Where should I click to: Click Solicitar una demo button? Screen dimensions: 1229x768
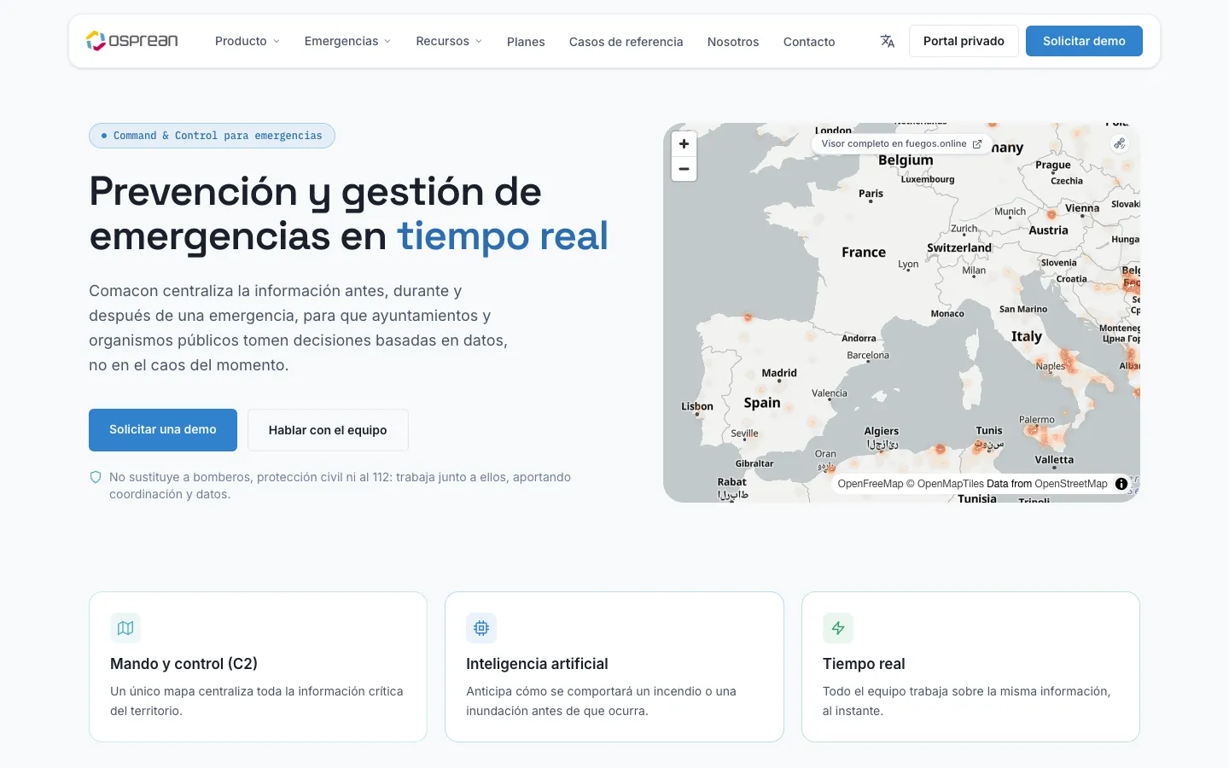pos(163,430)
